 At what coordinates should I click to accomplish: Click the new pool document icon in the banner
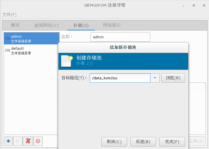pos(67,61)
